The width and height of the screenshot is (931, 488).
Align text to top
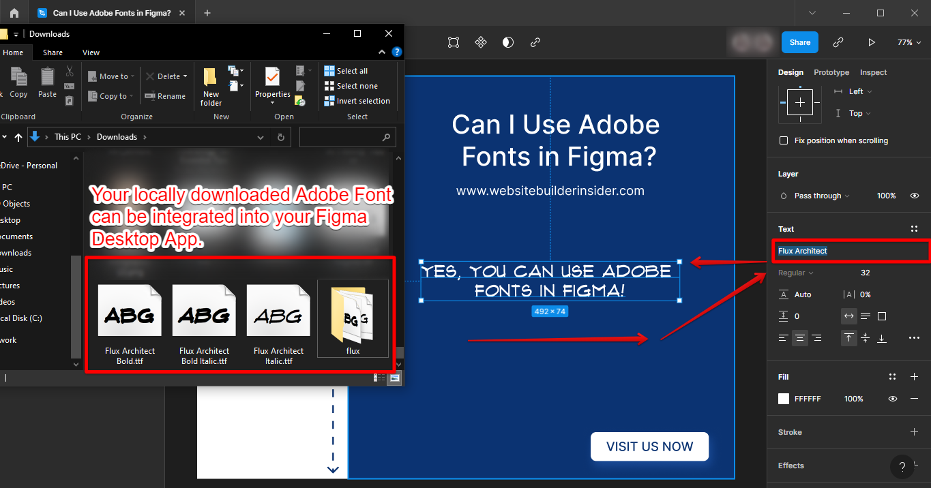[x=849, y=338]
